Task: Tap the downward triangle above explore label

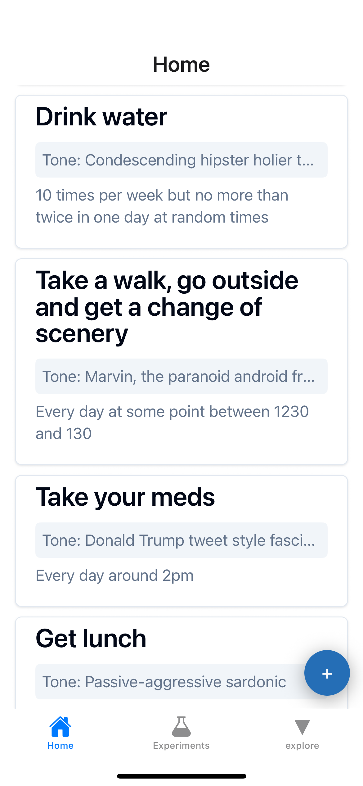Action: click(x=302, y=728)
